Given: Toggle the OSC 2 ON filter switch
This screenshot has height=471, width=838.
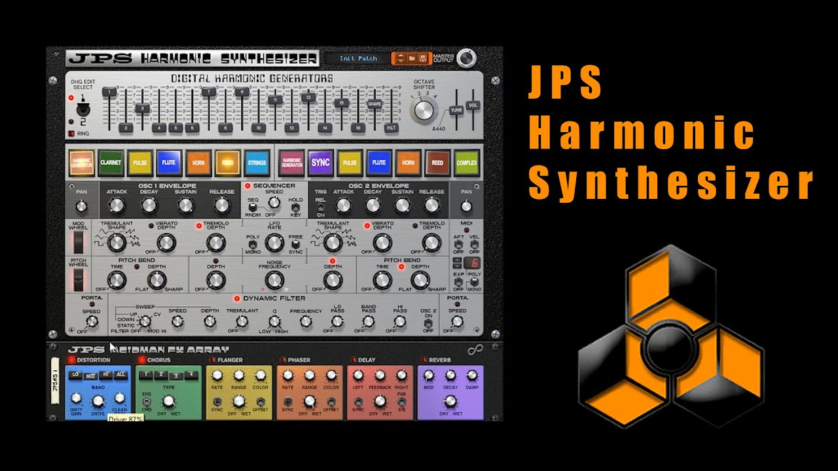Looking at the screenshot, I should (x=428, y=323).
